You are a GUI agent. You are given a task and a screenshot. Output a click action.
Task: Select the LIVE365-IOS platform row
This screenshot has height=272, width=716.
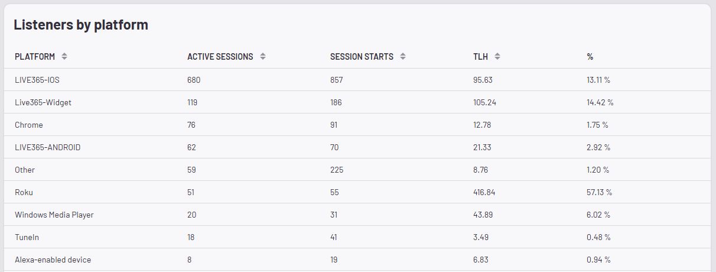[37, 80]
